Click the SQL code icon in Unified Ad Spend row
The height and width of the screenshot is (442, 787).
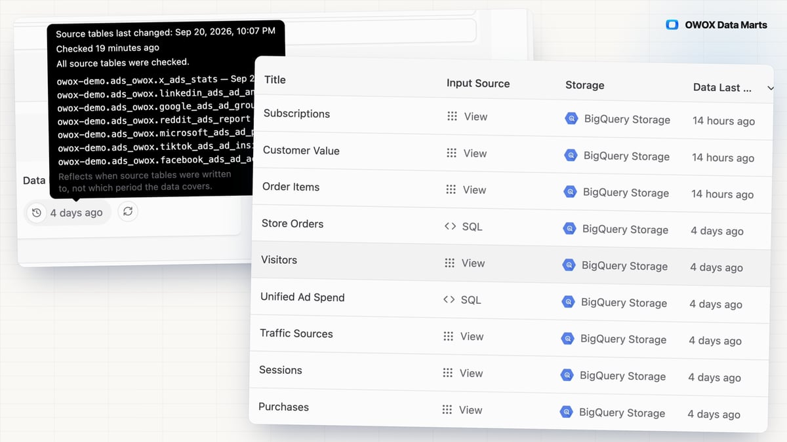449,299
